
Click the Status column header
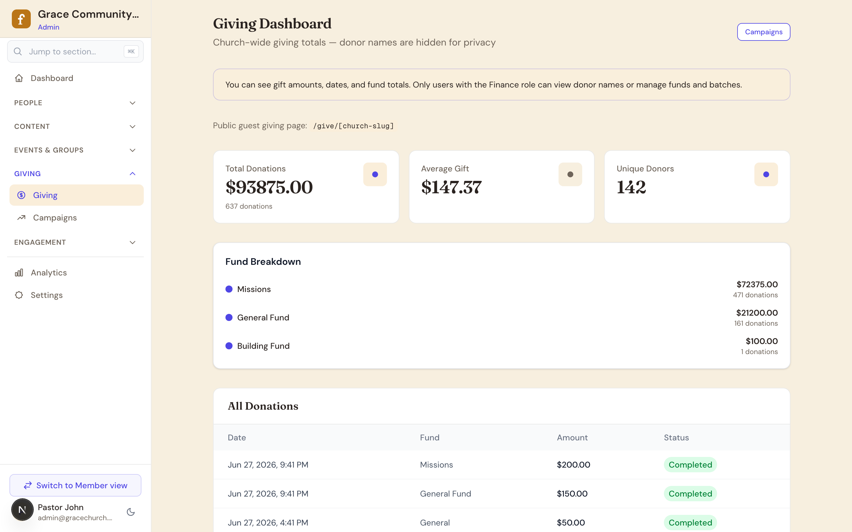click(x=676, y=437)
